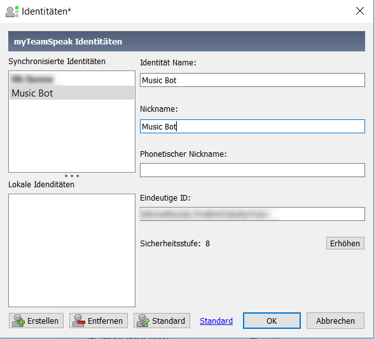Confirm changes with the OK button
Image resolution: width=374 pixels, height=339 pixels.
tap(272, 321)
